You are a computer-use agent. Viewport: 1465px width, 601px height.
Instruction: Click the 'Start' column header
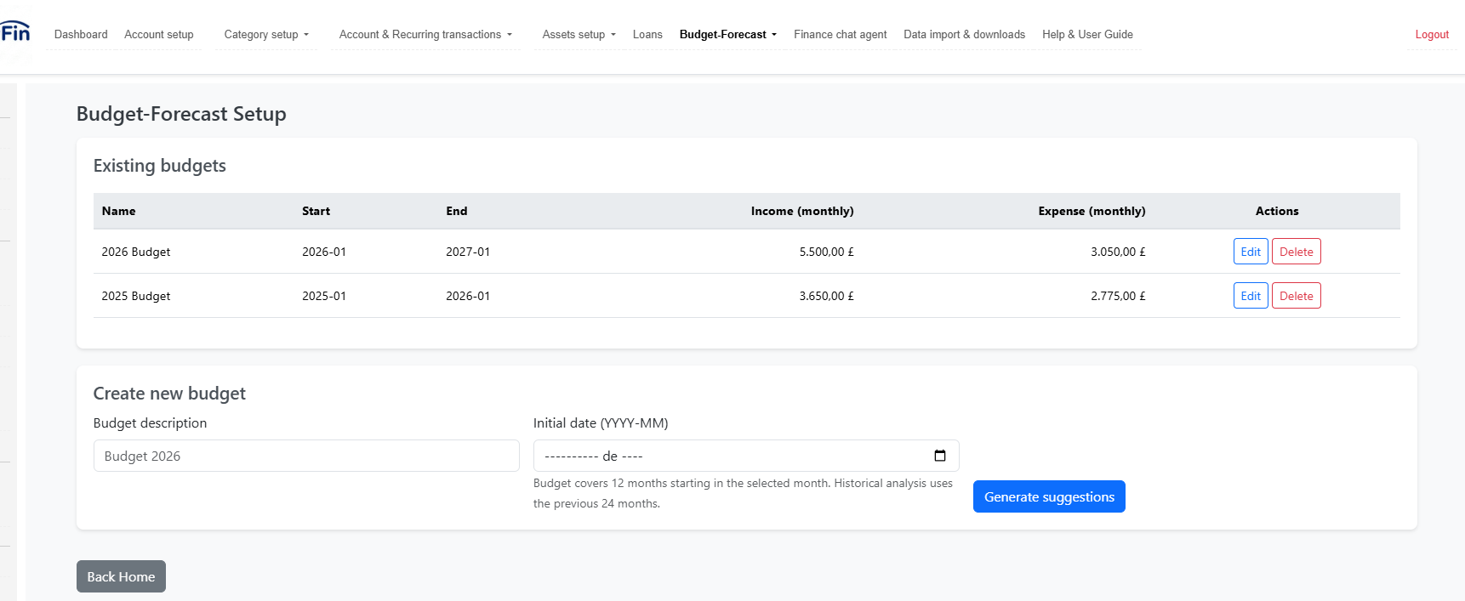coord(316,211)
